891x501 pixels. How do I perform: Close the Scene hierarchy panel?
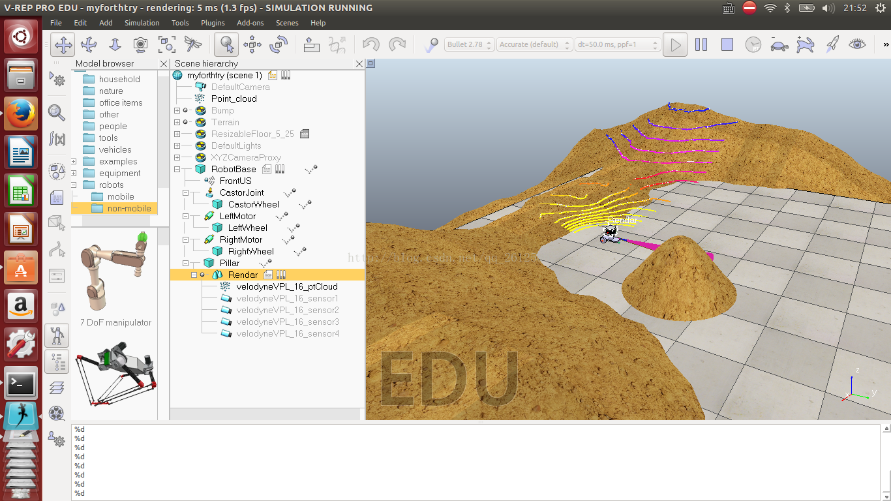tap(359, 64)
